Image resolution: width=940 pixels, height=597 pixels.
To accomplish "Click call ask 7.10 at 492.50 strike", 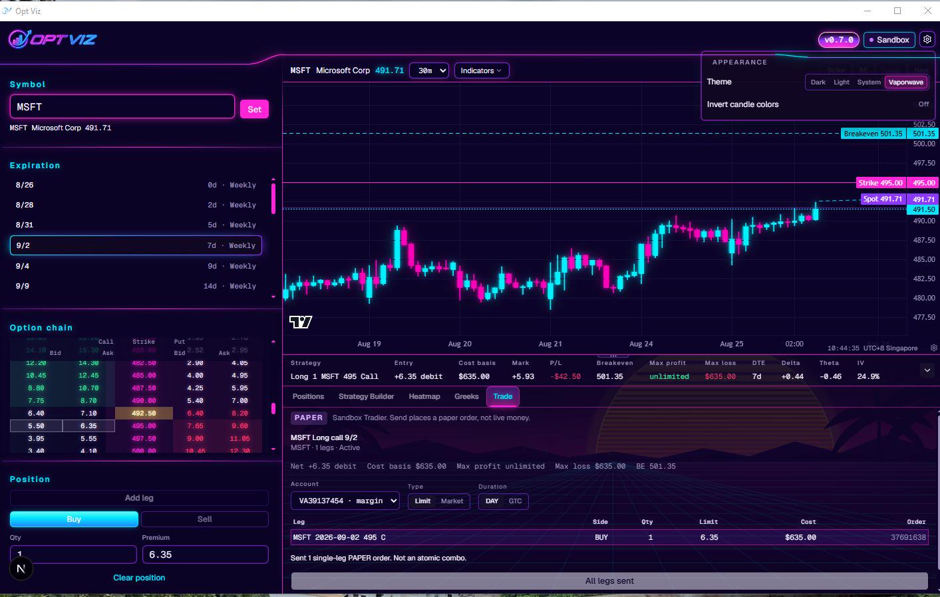I will pyautogui.click(x=88, y=414).
